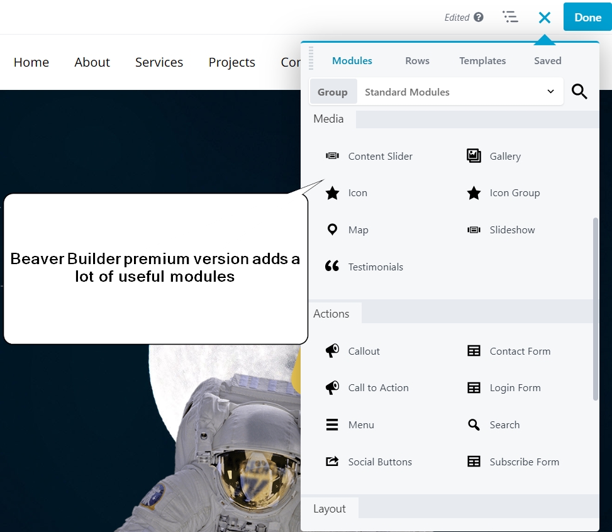612x532 pixels.
Task: Click the Icon Group star icon
Action: (x=474, y=192)
